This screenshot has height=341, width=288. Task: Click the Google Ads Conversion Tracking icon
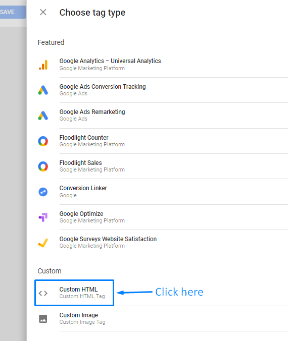(x=43, y=90)
